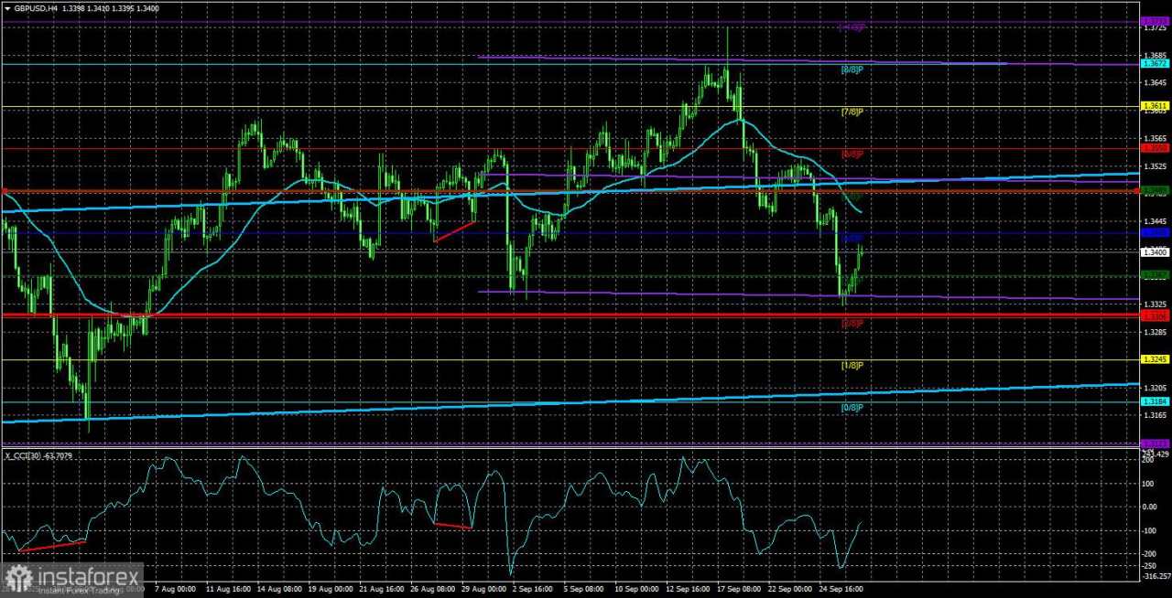The width and height of the screenshot is (1172, 598).
Task: Click the yellow 1.3245 price tag
Action: coord(1155,359)
